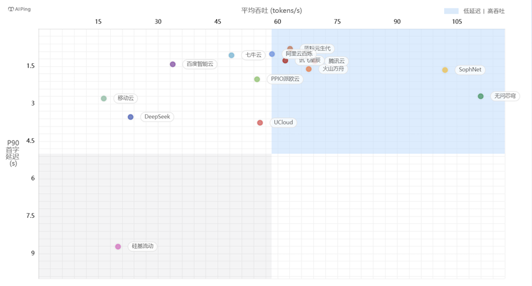Click the 硅基流动 label
The height and width of the screenshot is (286, 532).
pos(143,246)
